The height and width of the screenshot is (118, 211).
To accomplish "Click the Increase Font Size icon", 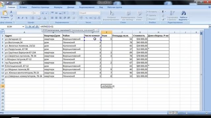I will click(x=43, y=13).
